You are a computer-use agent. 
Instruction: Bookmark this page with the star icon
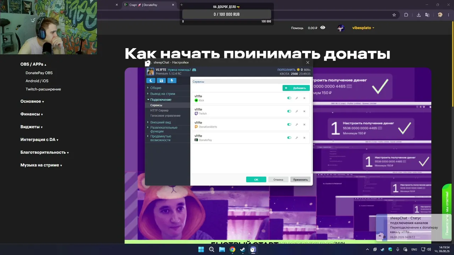click(x=394, y=15)
